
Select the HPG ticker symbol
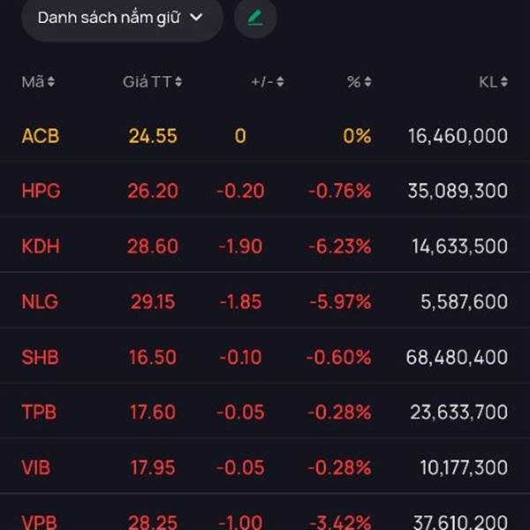[x=41, y=191]
